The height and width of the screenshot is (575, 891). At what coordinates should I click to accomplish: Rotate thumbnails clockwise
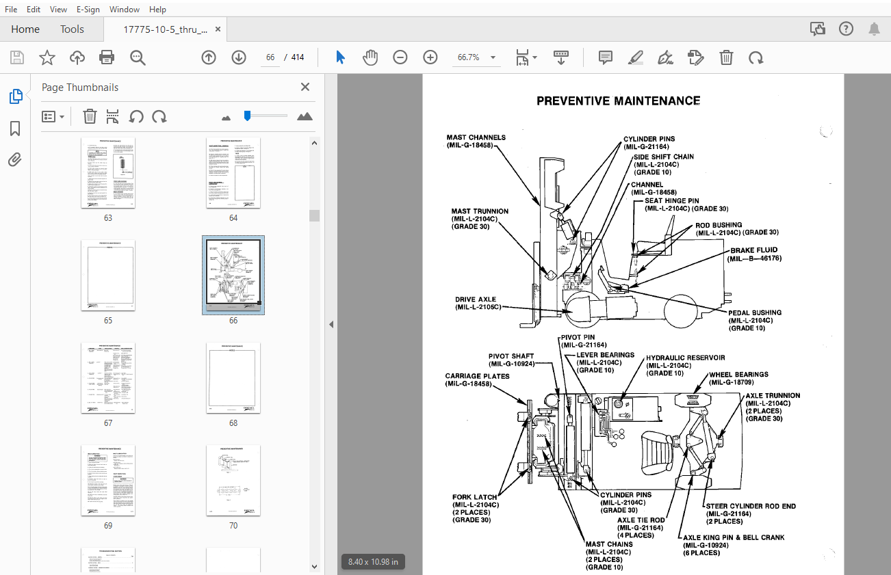159,116
